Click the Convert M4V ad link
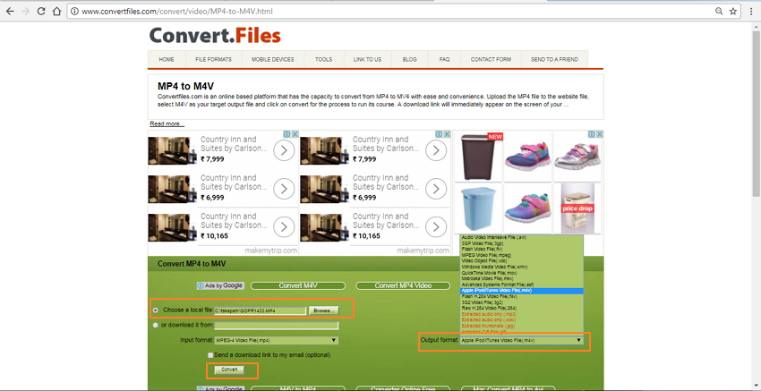The image size is (761, 391). pos(298,285)
